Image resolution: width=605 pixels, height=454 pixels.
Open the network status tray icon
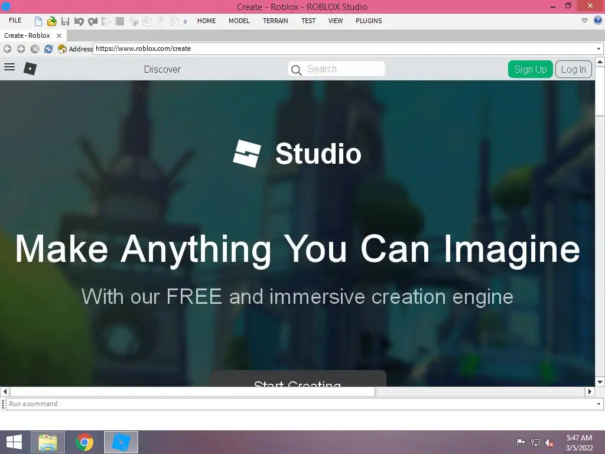pyautogui.click(x=535, y=442)
